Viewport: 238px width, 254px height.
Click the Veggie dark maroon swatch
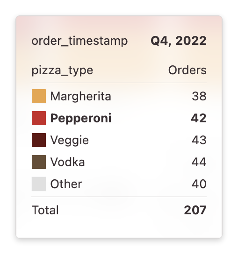pos(39,140)
